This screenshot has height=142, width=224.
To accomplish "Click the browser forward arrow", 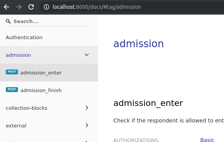I will (x=19, y=7).
